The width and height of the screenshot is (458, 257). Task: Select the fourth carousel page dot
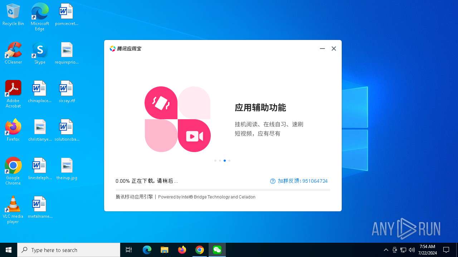pyautogui.click(x=229, y=161)
